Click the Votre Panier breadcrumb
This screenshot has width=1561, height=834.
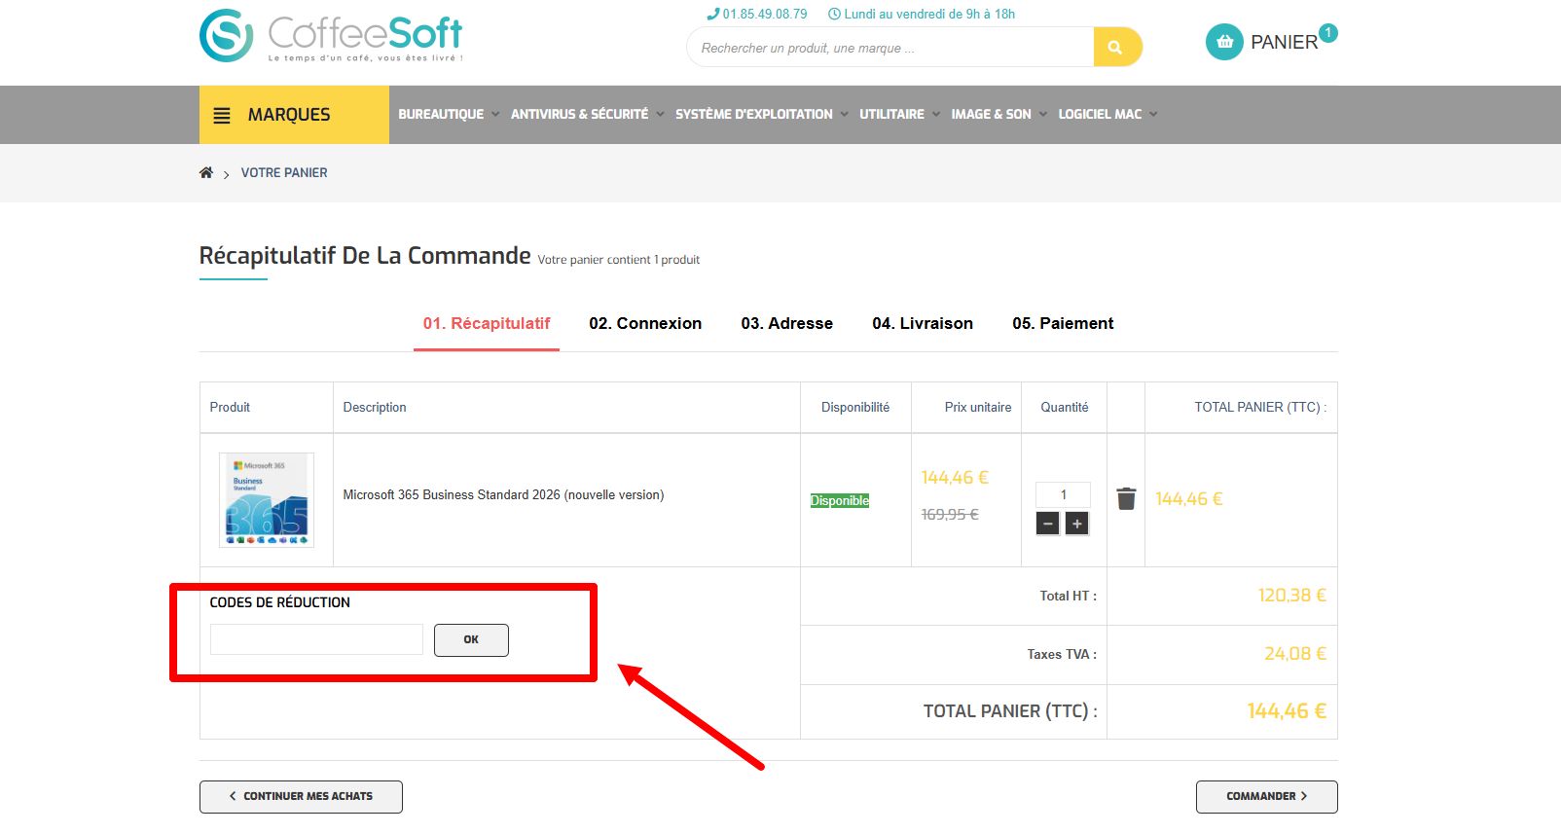(284, 172)
